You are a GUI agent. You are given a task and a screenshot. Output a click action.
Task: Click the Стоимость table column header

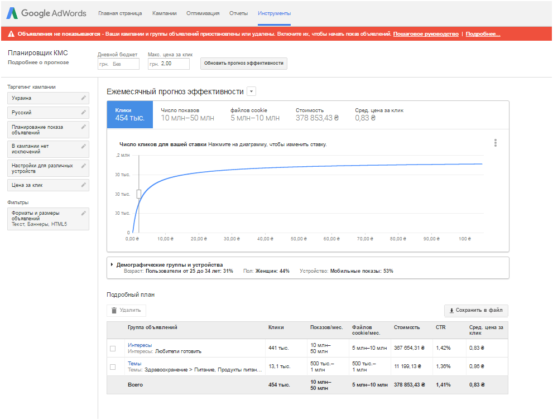pos(407,327)
